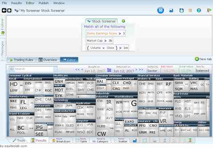Screen dimensions: 213x148
Task: Click the RAI tile in Consumer Defensive
Action: point(100,81)
